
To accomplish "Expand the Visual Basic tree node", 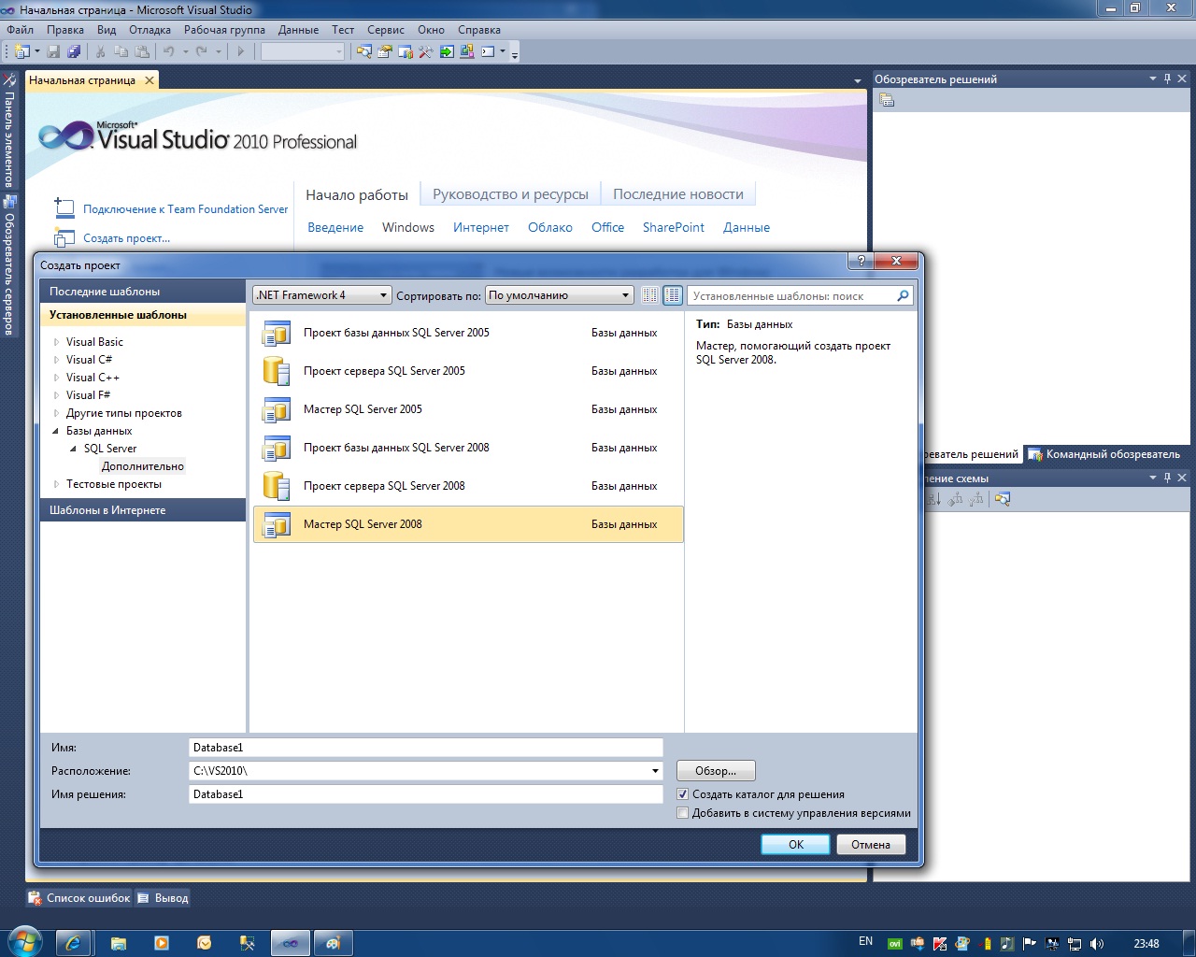I will (x=56, y=342).
